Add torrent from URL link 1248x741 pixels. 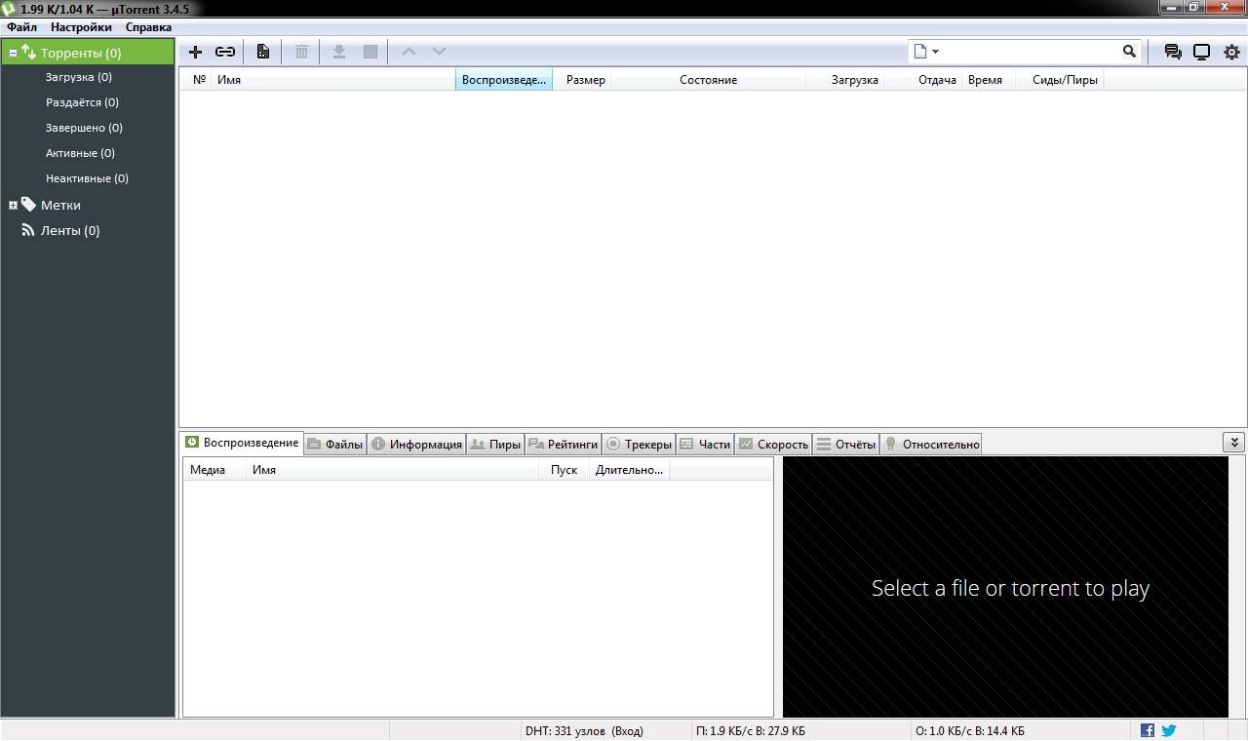coord(225,51)
